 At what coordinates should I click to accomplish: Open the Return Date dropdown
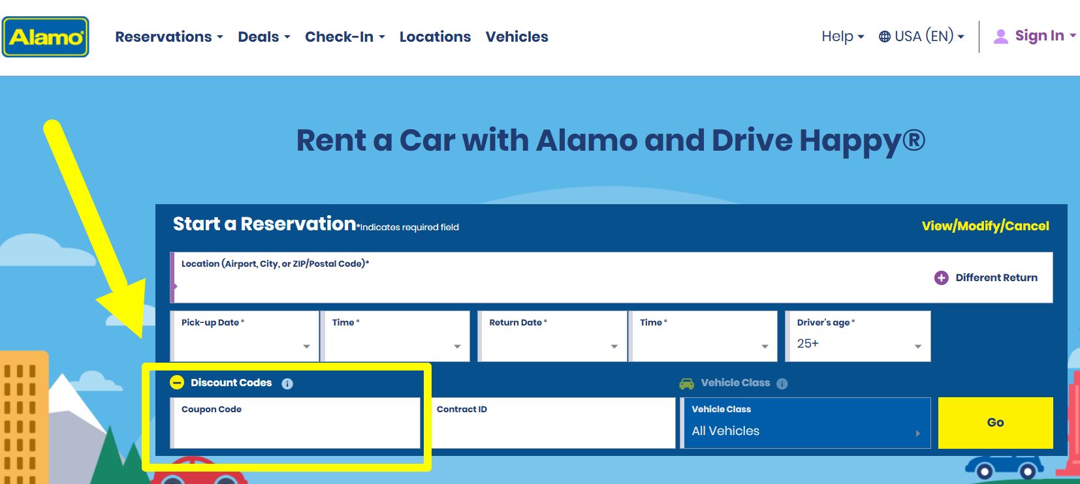click(x=552, y=337)
